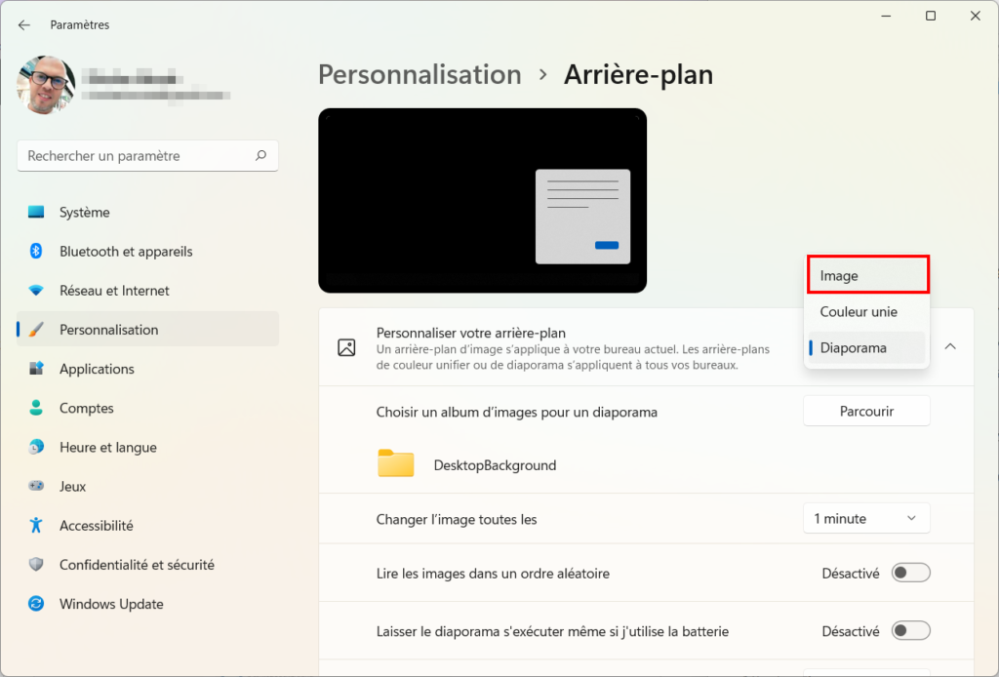Screen dimensions: 999x677
Task: Click Parcourir to browse albums
Action: click(866, 411)
